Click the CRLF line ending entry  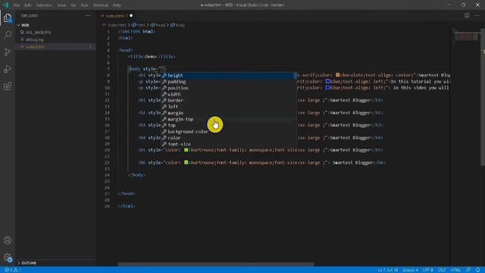(442, 270)
